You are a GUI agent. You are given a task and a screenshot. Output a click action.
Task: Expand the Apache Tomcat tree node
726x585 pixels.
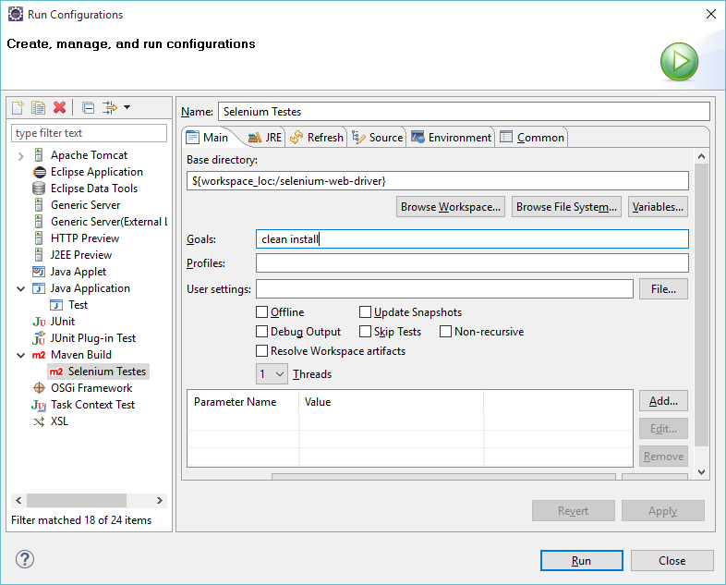point(20,155)
